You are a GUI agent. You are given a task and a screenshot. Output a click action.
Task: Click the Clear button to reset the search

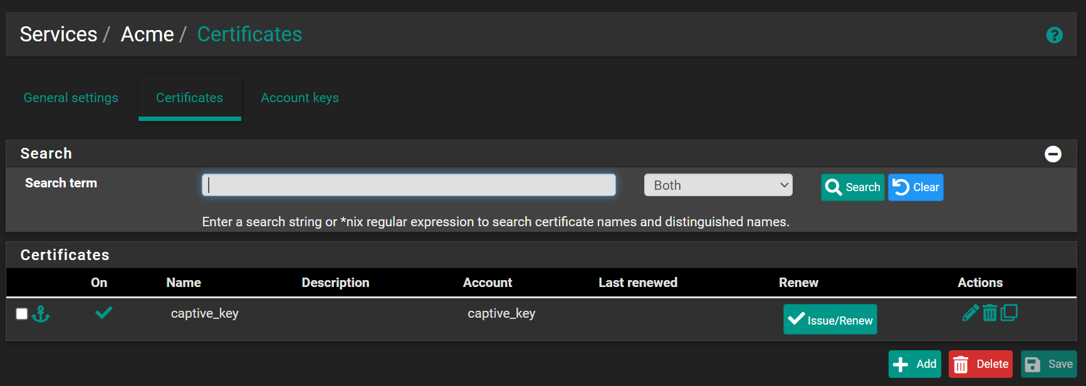pos(915,187)
